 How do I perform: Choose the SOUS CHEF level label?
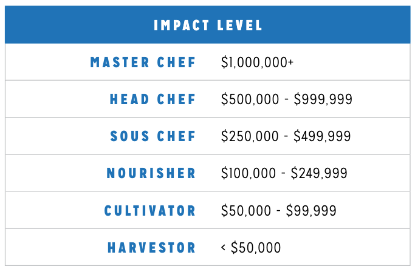pos(153,136)
